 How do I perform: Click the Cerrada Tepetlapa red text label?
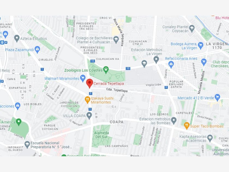pyautogui.click(x=109, y=84)
